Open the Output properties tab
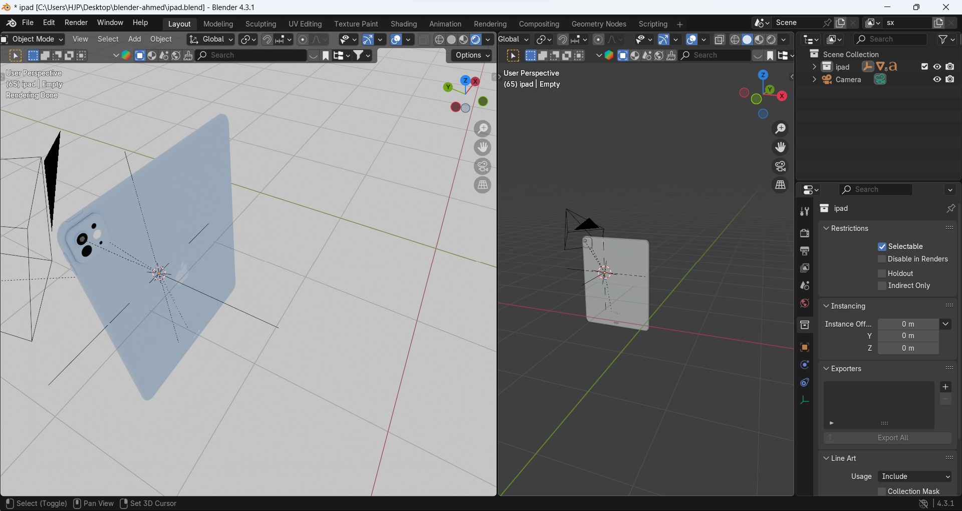Image resolution: width=962 pixels, height=511 pixels. pos(805,251)
